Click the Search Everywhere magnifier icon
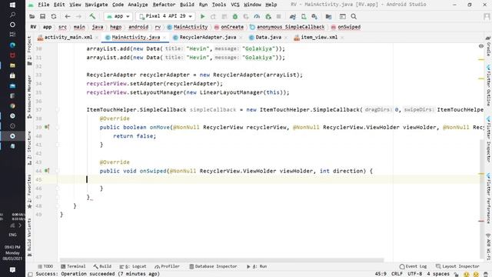The height and width of the screenshot is (277, 492). [354, 16]
